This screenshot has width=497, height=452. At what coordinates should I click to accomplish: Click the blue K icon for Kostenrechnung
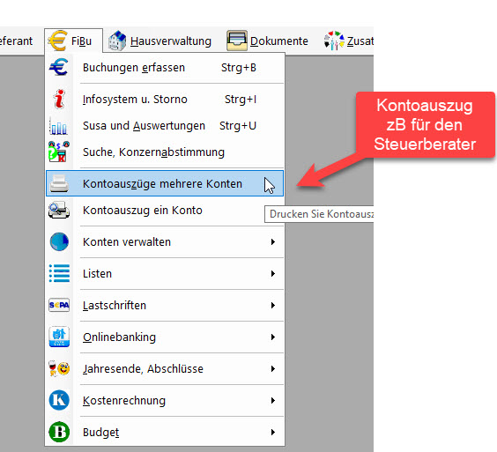(59, 400)
